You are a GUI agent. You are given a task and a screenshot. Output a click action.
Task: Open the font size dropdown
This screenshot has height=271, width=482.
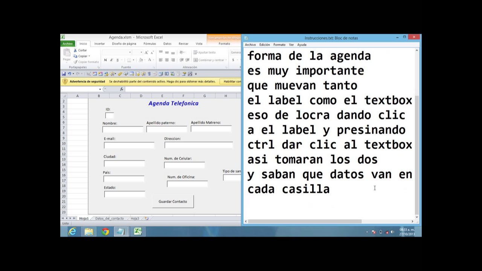click(142, 52)
